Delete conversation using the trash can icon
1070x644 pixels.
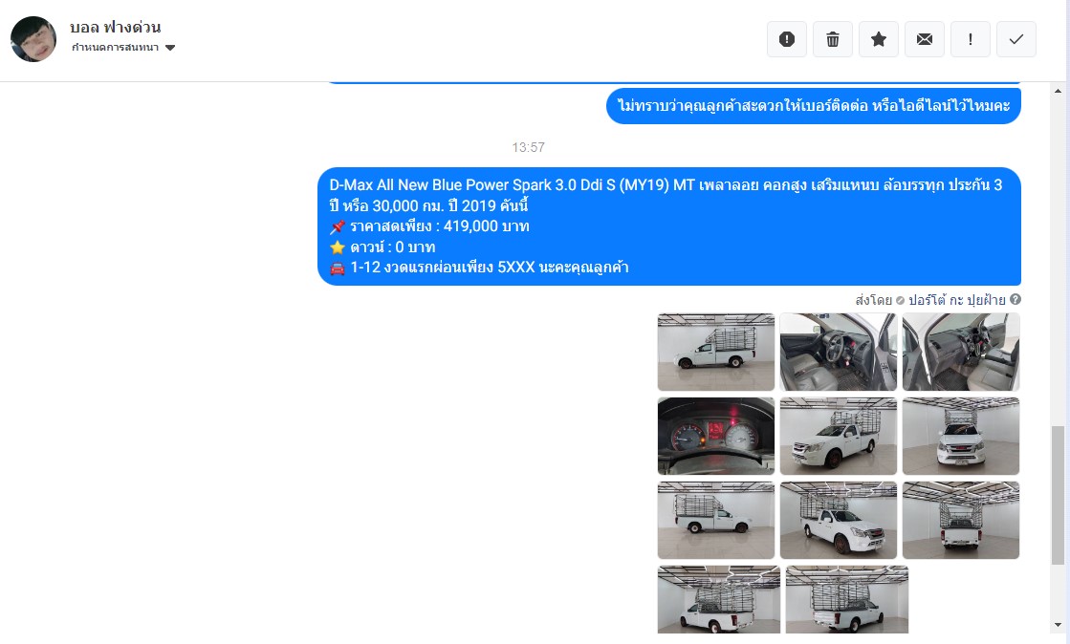pos(833,39)
